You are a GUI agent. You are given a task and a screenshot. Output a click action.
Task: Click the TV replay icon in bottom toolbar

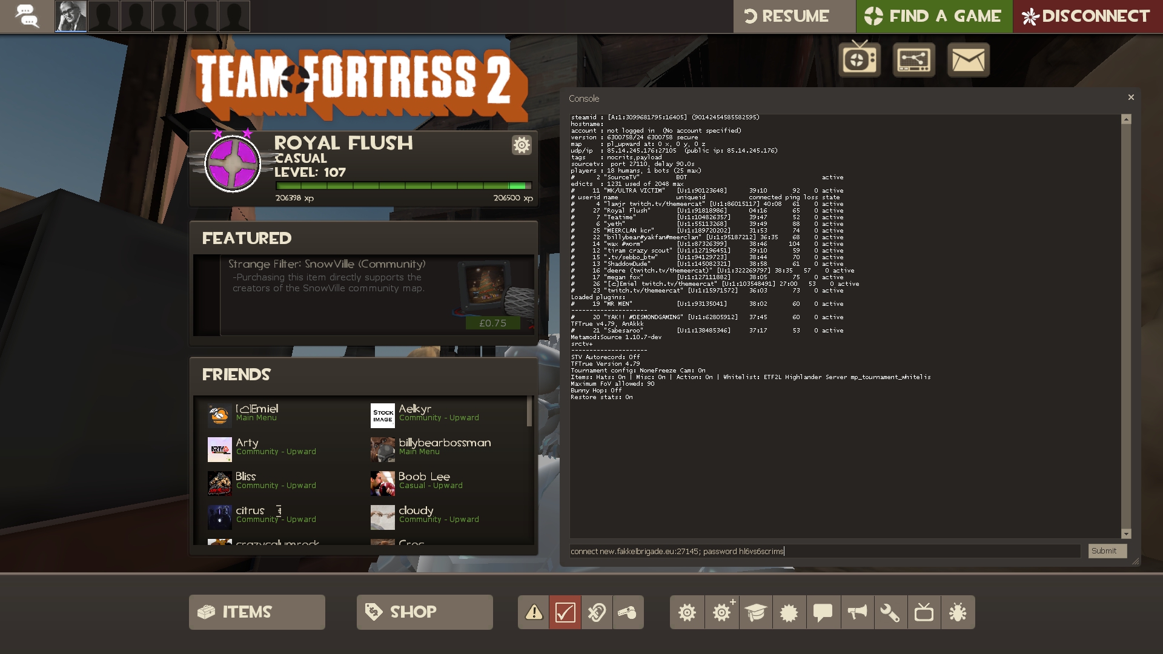click(x=924, y=612)
